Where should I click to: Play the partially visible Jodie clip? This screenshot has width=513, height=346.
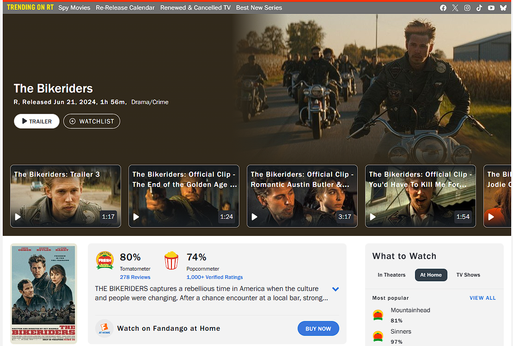pos(497,196)
